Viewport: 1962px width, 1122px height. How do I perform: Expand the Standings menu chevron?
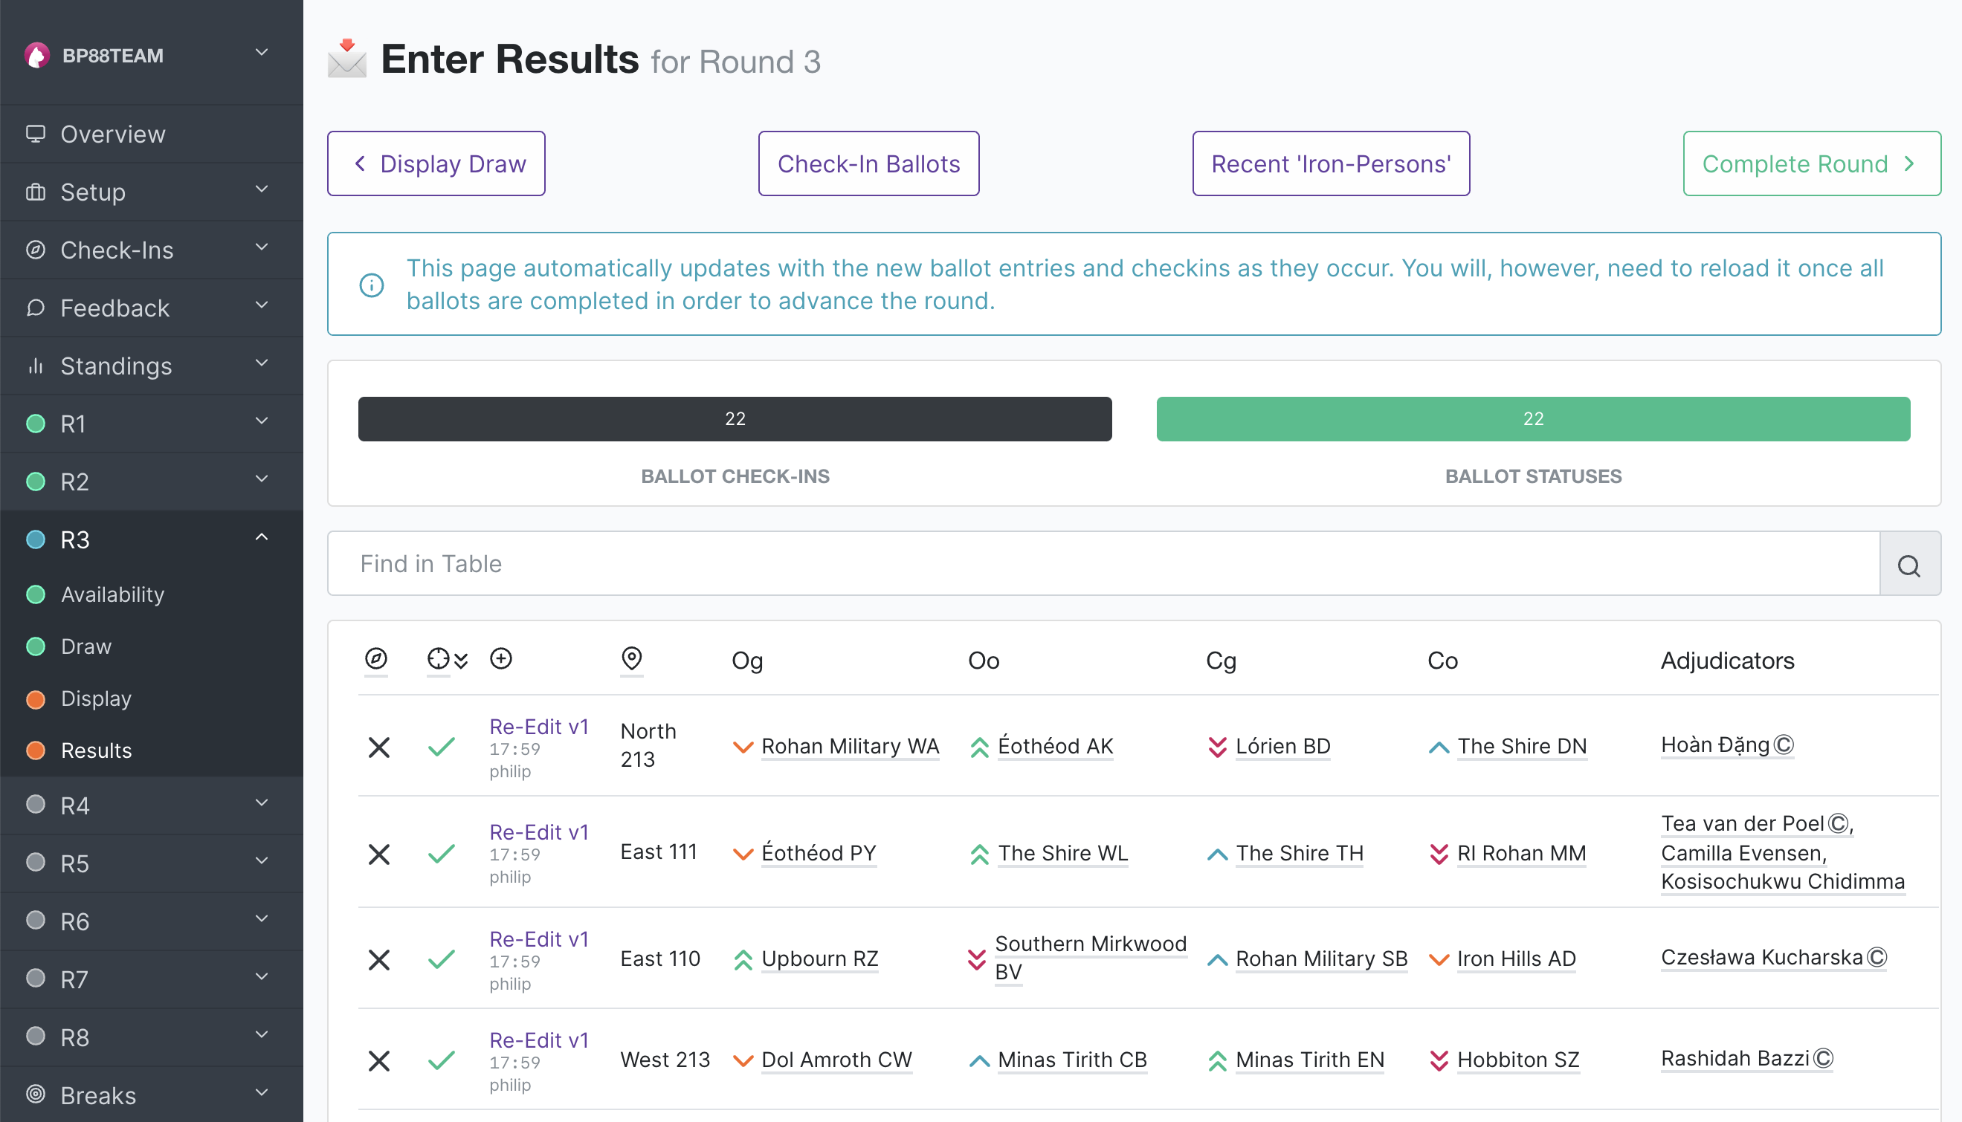(x=262, y=364)
